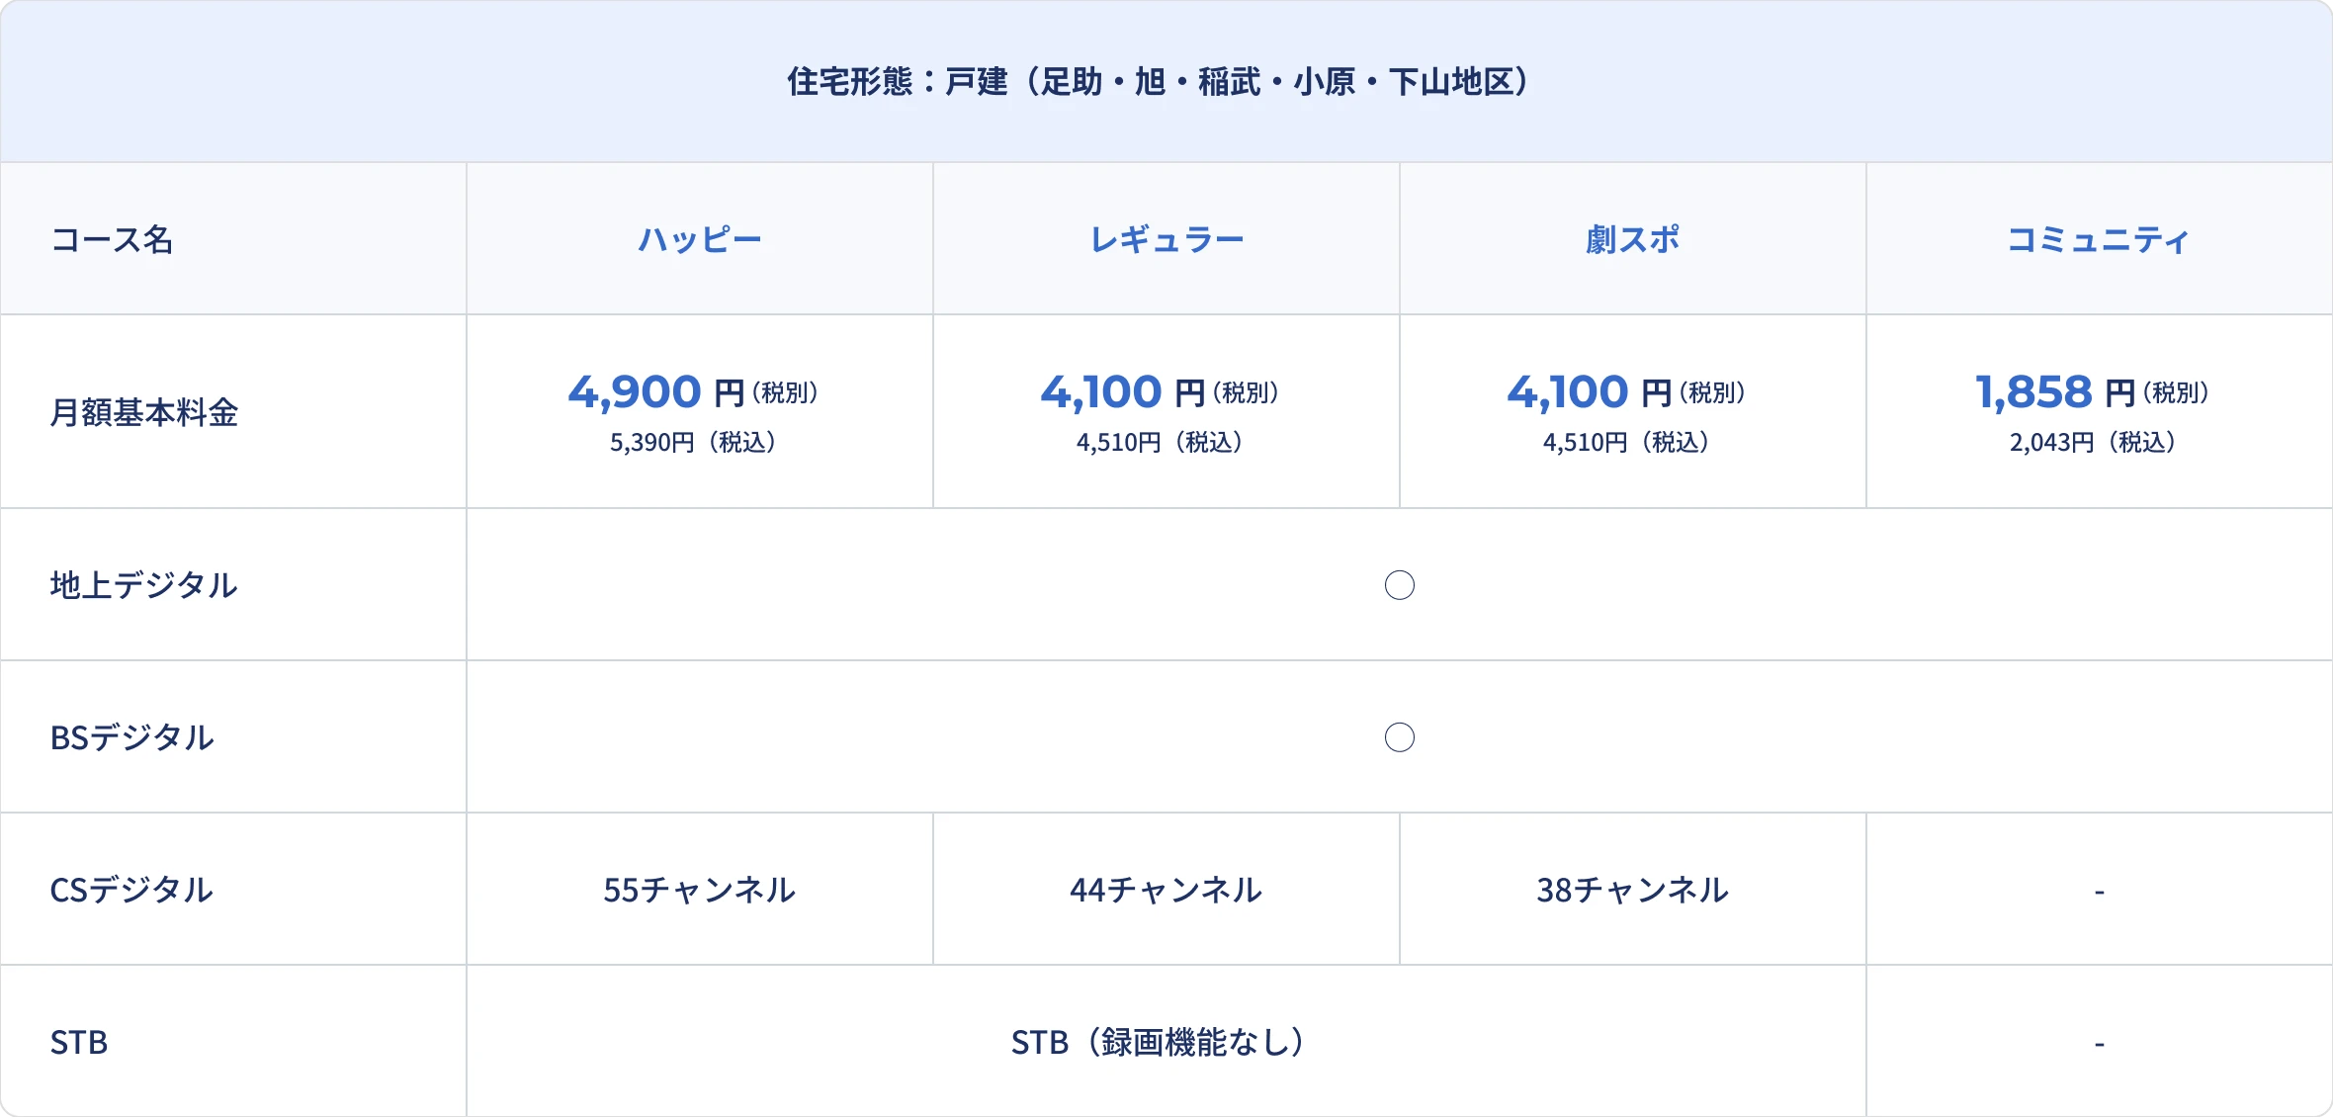Click the 月額基本料金 row label
The height and width of the screenshot is (1117, 2333).
coord(144,412)
